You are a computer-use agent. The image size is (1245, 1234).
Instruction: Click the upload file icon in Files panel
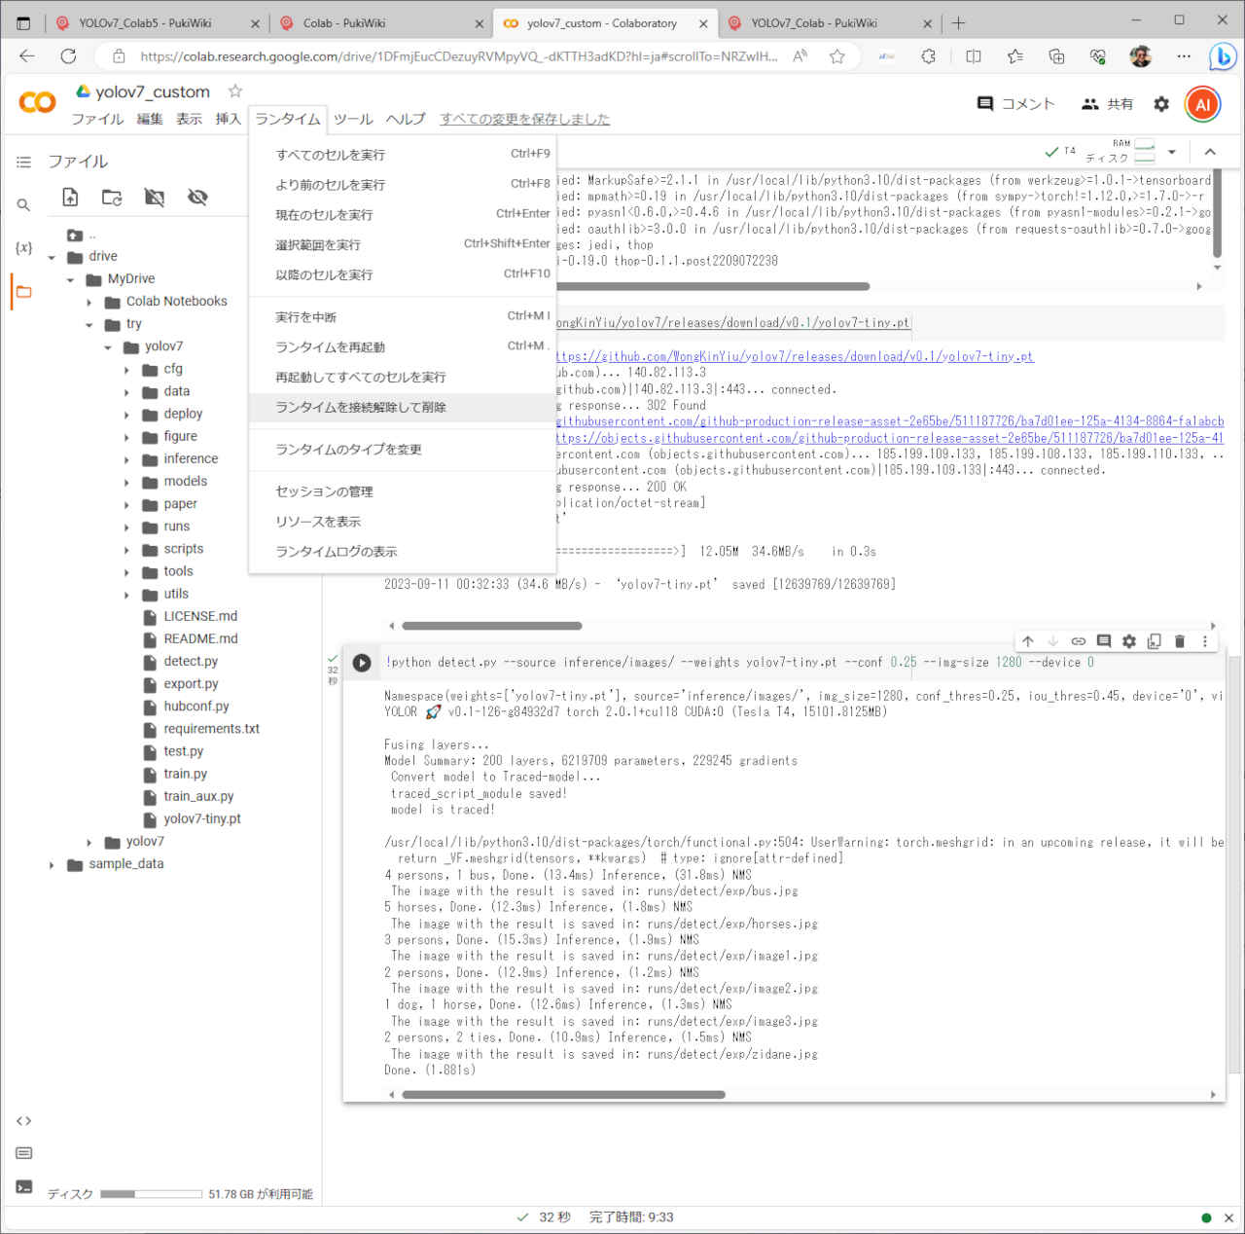(x=70, y=198)
